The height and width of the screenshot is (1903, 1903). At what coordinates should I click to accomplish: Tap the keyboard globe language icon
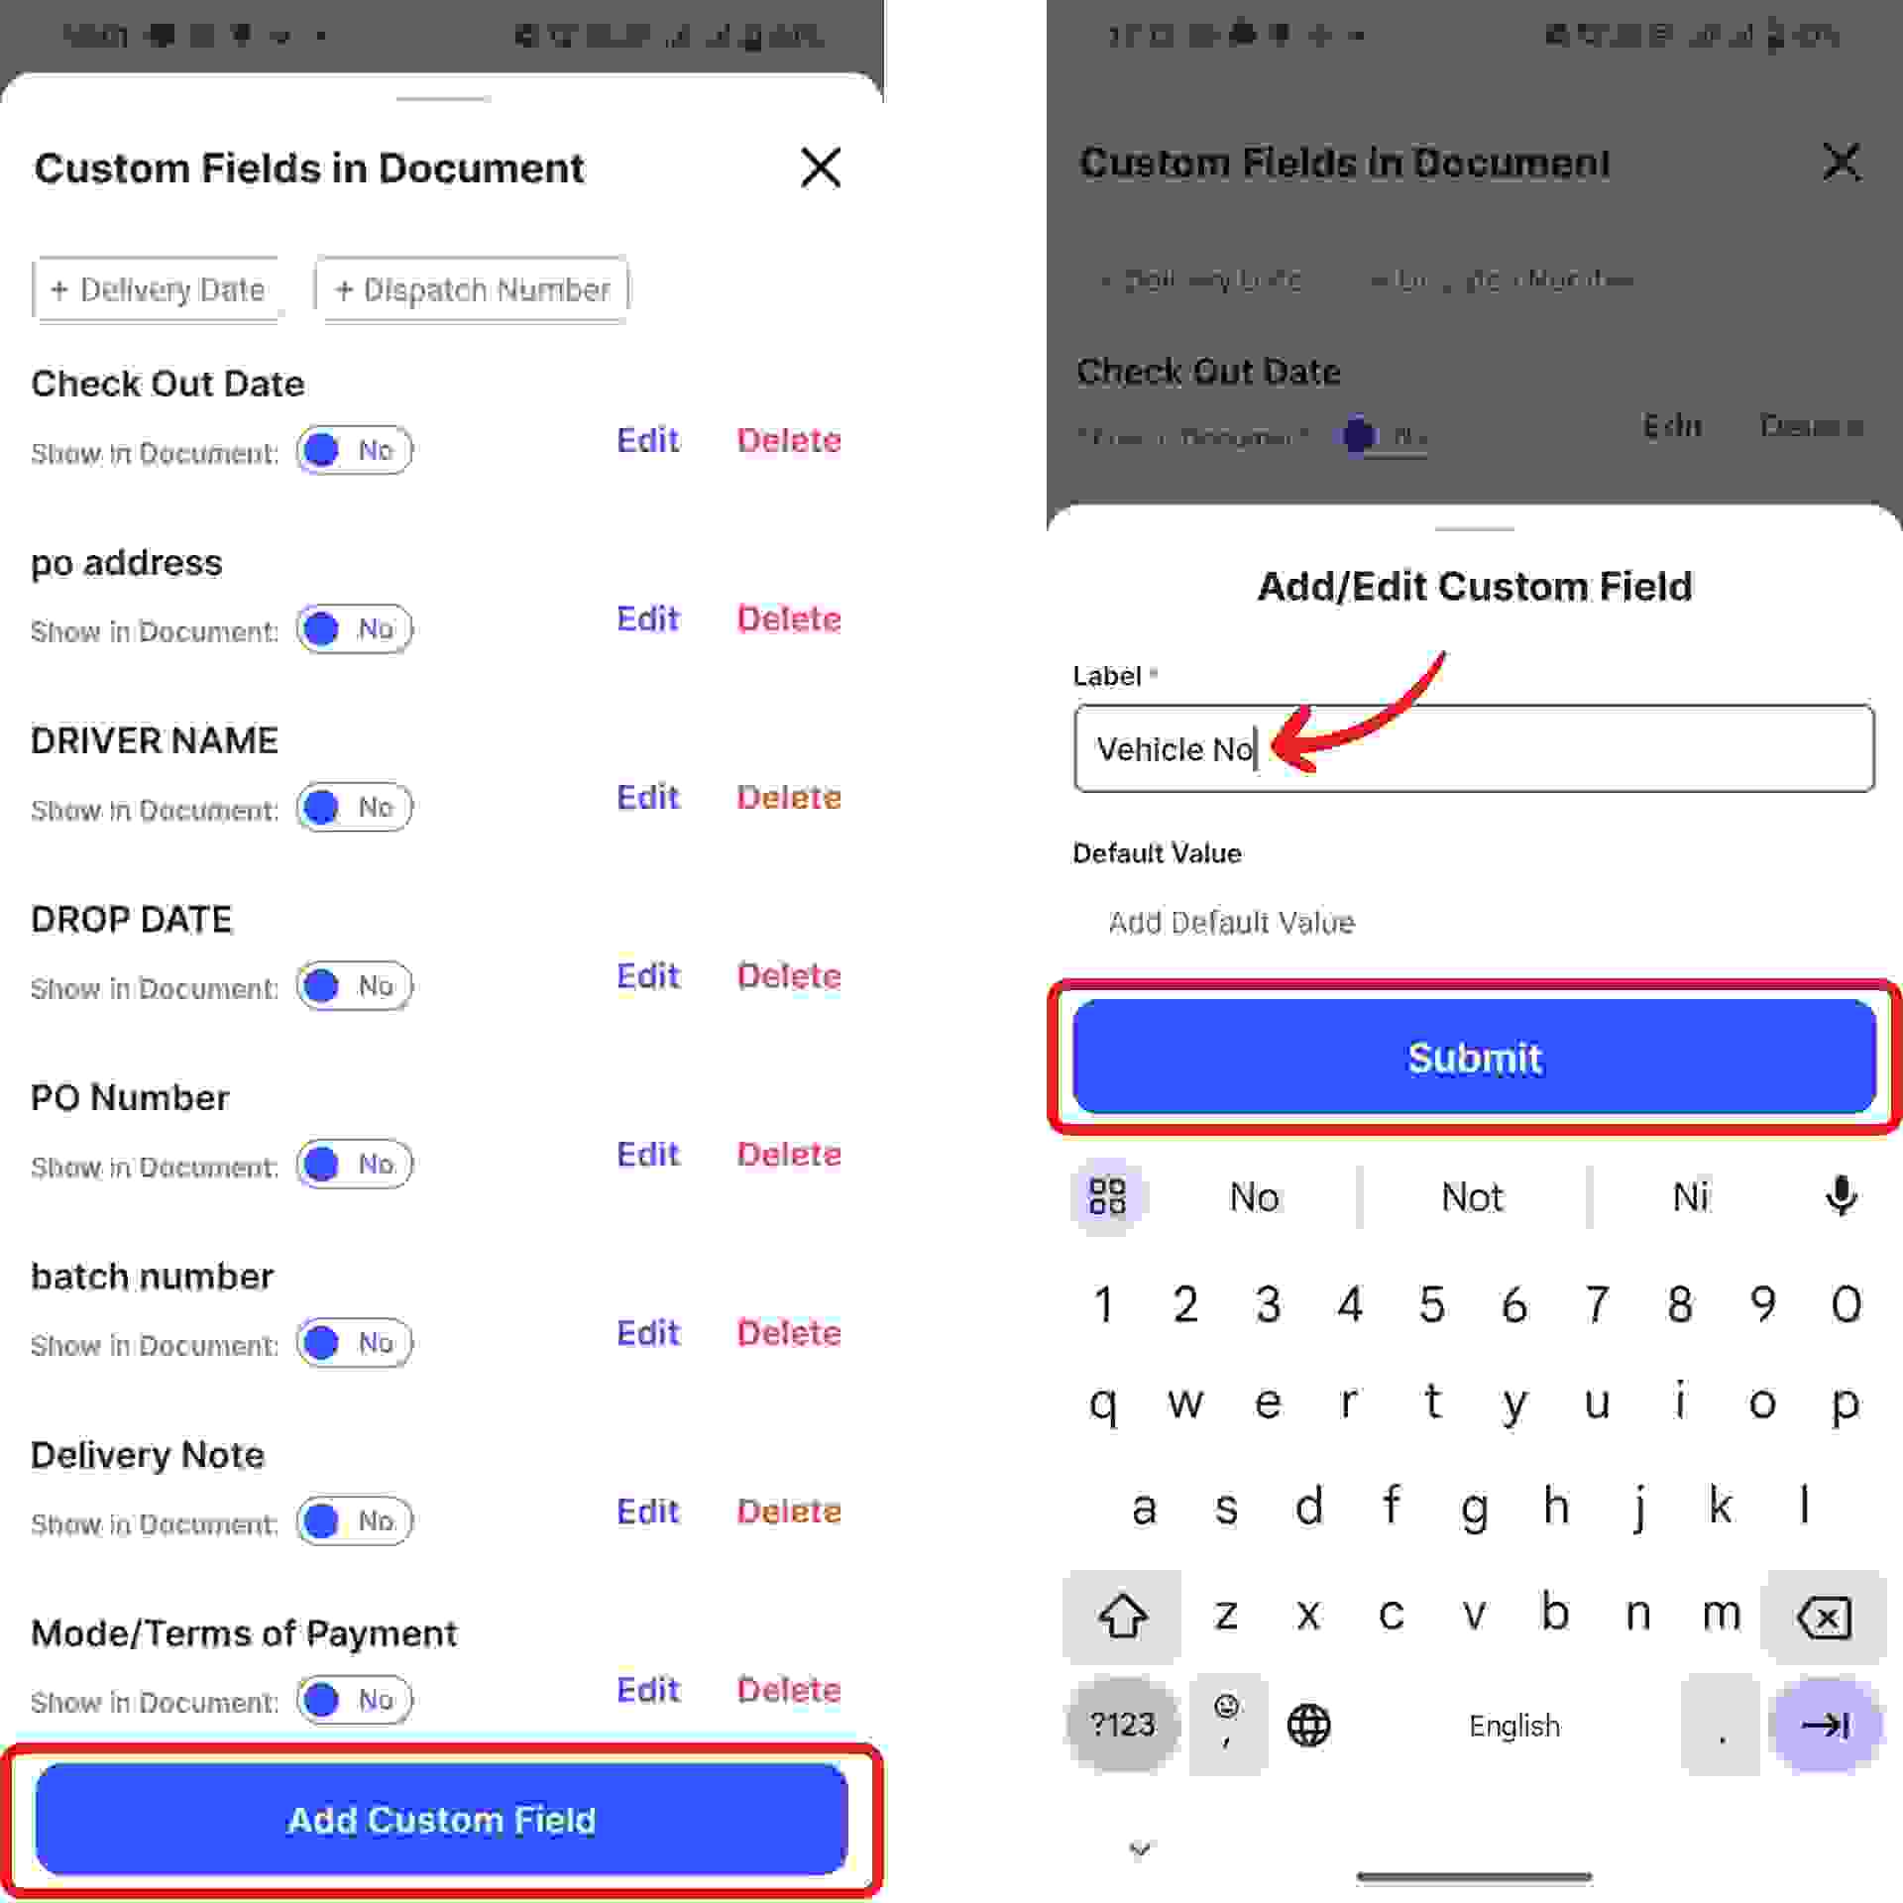click(1308, 1726)
